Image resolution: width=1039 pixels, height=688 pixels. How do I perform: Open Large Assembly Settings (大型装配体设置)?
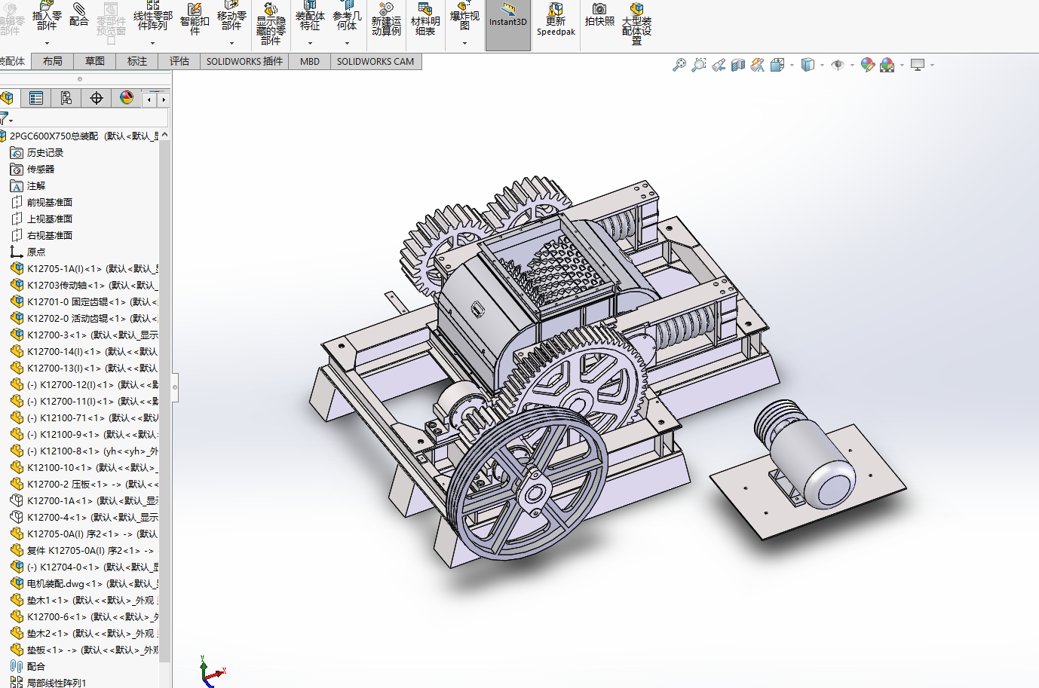tap(636, 23)
